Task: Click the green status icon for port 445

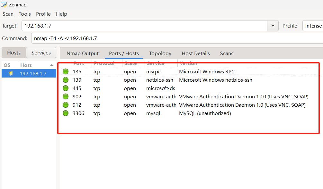Action: [66, 88]
